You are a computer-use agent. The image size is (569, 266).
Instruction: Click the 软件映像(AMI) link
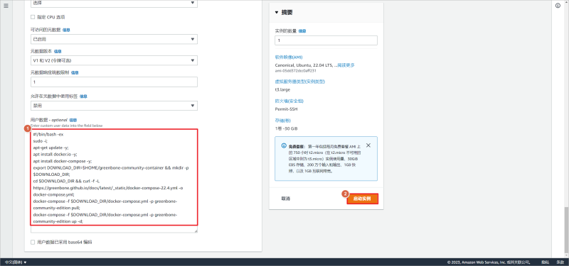(289, 57)
